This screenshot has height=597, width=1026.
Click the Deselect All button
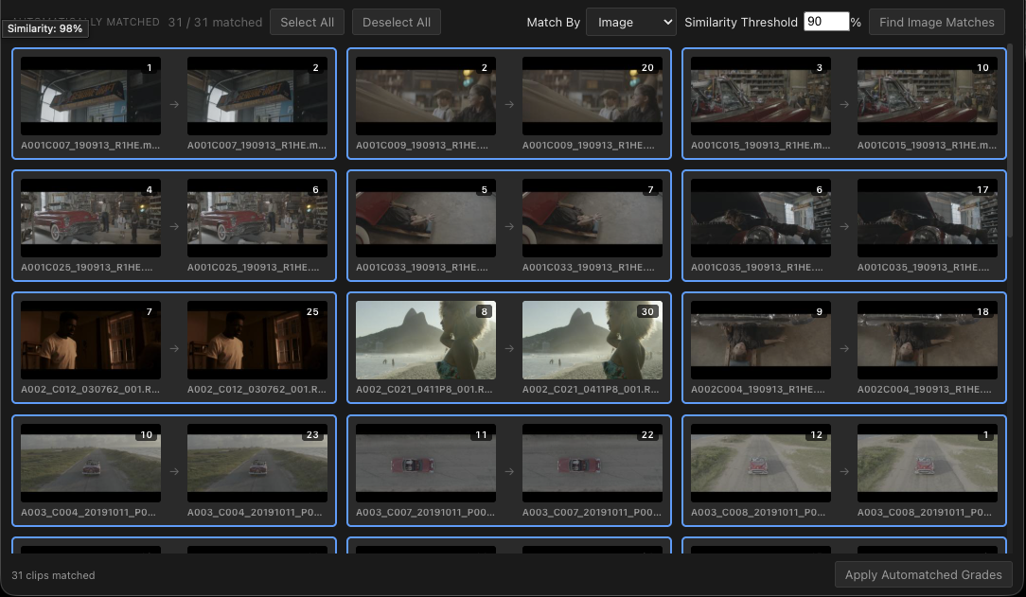[x=396, y=22]
